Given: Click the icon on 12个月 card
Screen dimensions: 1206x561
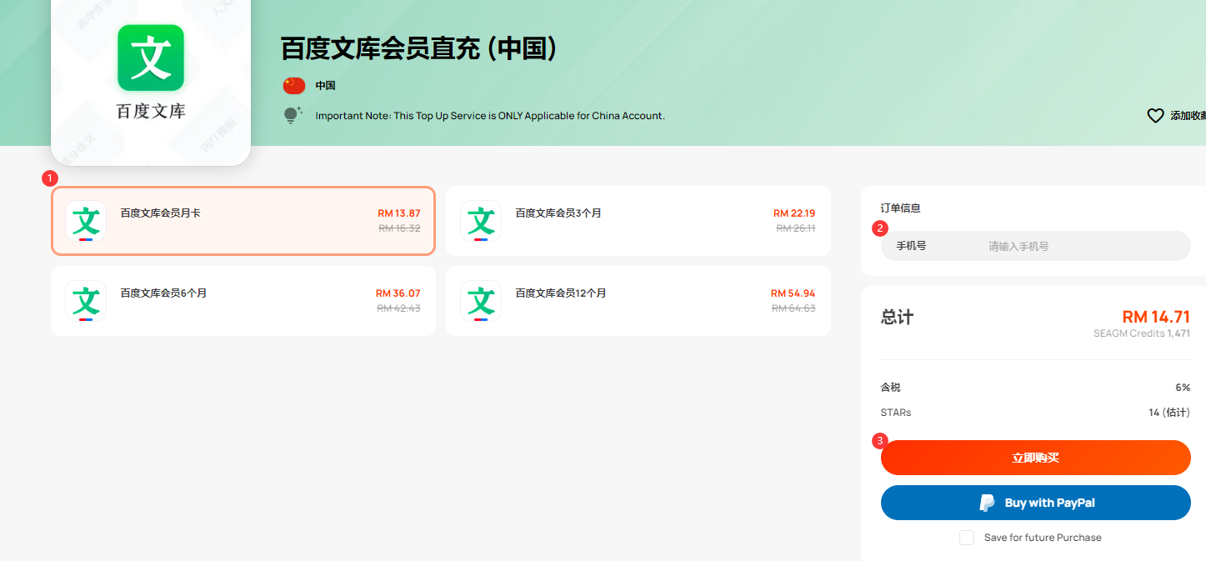Looking at the screenshot, I should pyautogui.click(x=481, y=302).
